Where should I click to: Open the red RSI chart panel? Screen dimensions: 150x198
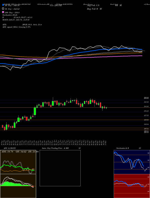point(132,186)
